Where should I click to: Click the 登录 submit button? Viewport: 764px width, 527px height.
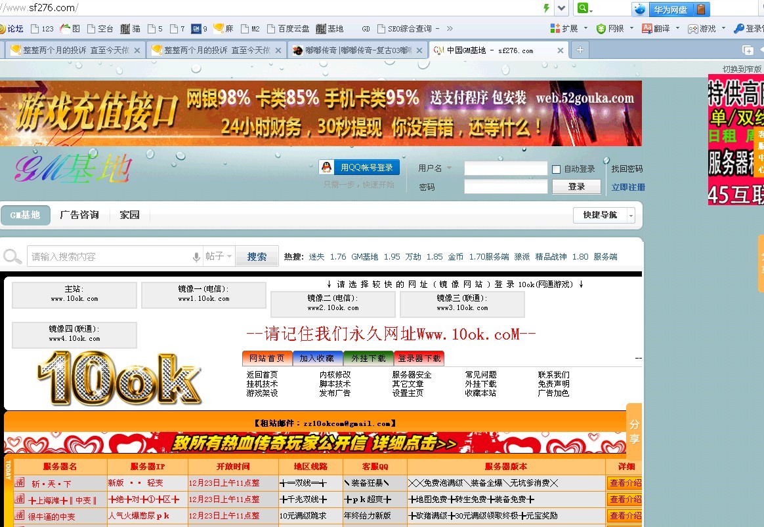[576, 186]
